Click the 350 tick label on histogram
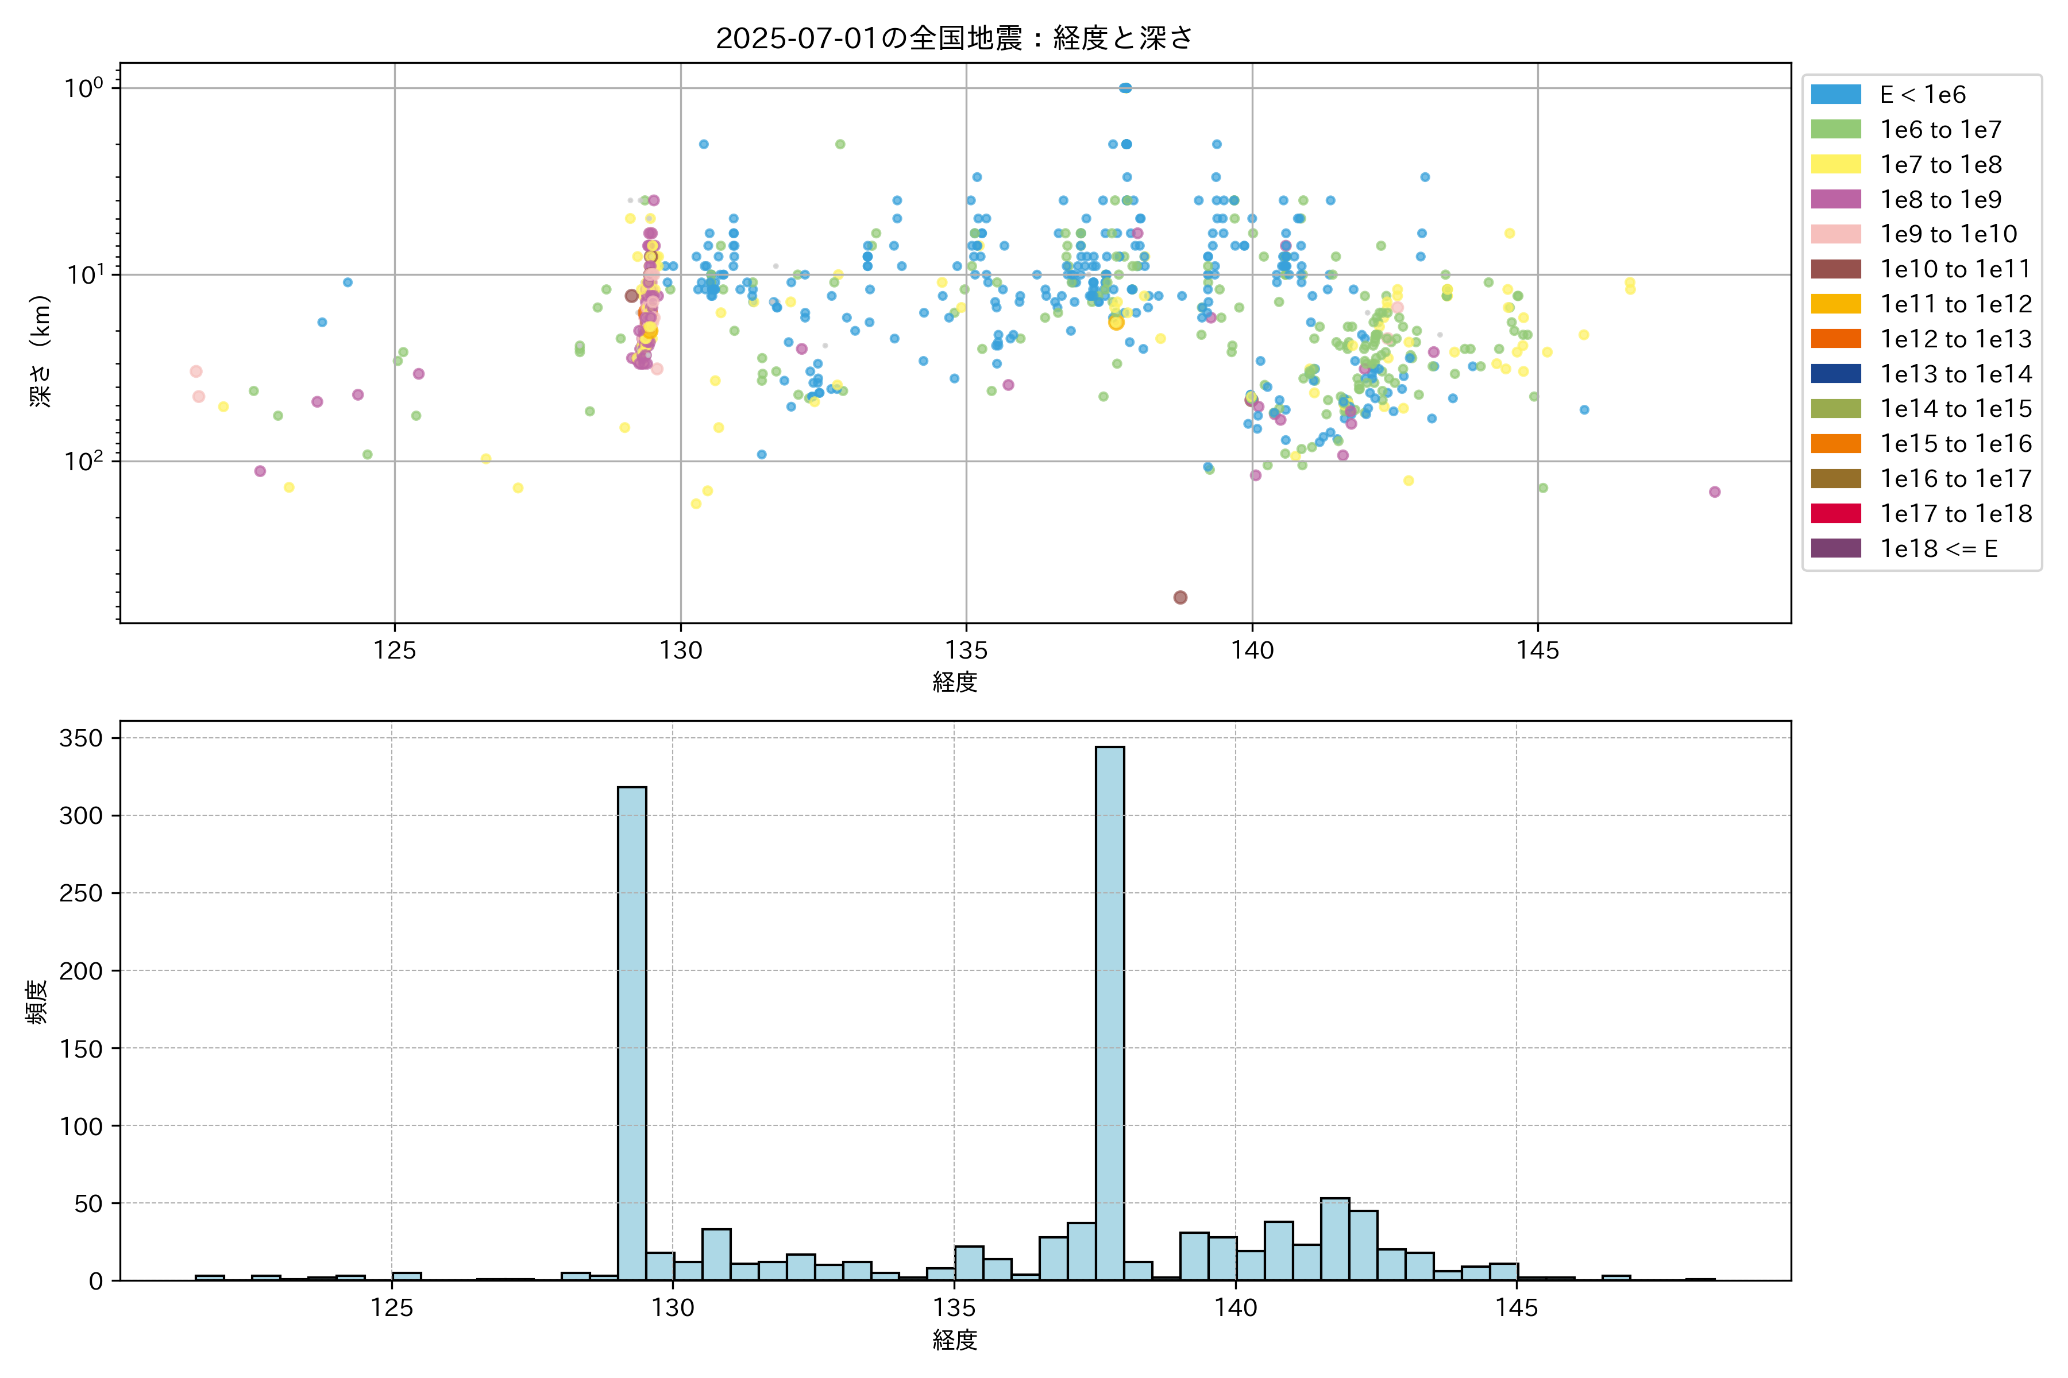2068x1378 pixels. tap(81, 738)
